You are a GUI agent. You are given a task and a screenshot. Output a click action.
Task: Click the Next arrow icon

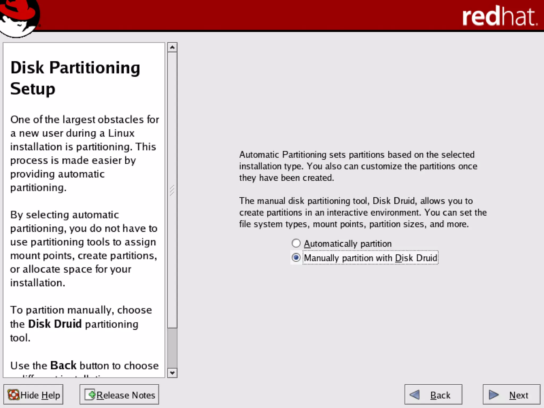click(x=494, y=395)
